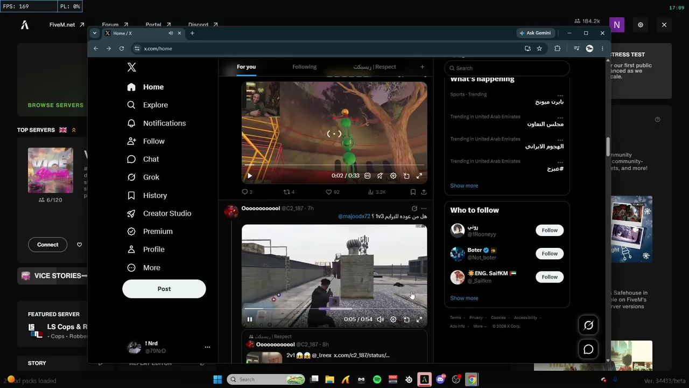Switch to the Following tab
The height and width of the screenshot is (388, 689).
pos(305,67)
